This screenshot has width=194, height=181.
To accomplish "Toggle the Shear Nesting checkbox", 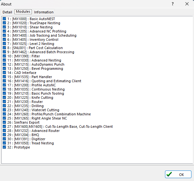I will [x=4, y=27].
